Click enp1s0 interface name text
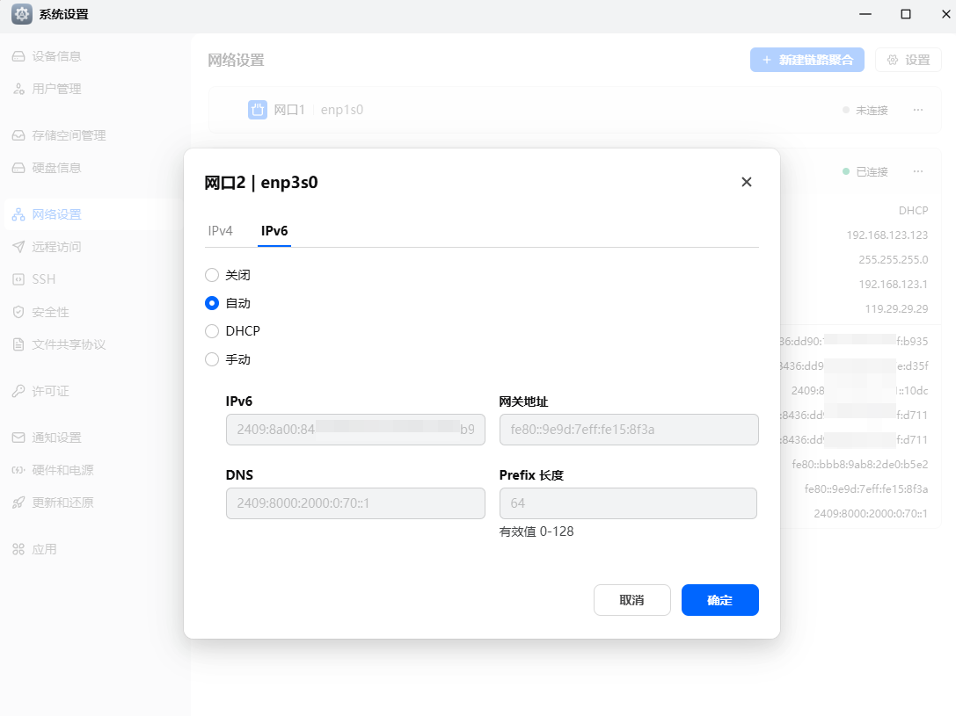Image resolution: width=956 pixels, height=716 pixels. [x=342, y=110]
